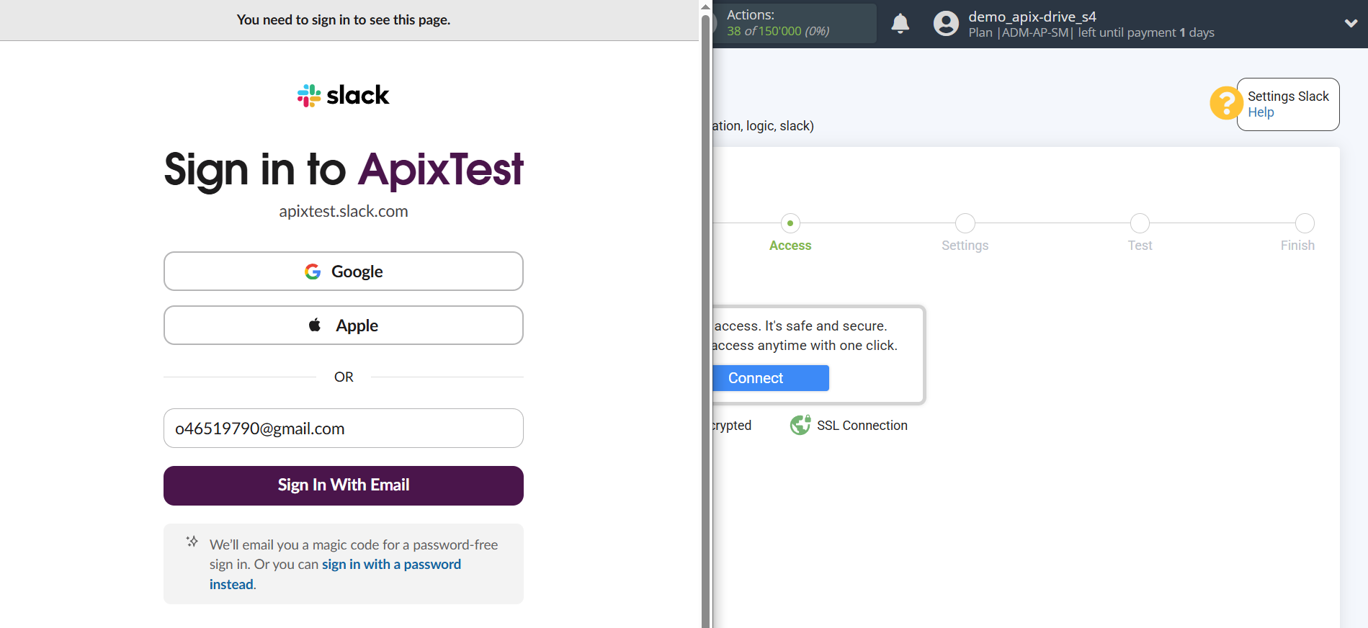This screenshot has height=628, width=1368.
Task: Click the SSL Connection globe icon
Action: [800, 426]
